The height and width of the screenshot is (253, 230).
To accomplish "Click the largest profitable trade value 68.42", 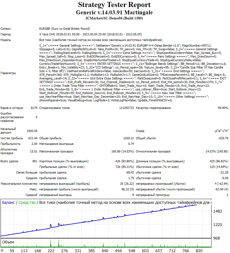I will coord(130,173).
